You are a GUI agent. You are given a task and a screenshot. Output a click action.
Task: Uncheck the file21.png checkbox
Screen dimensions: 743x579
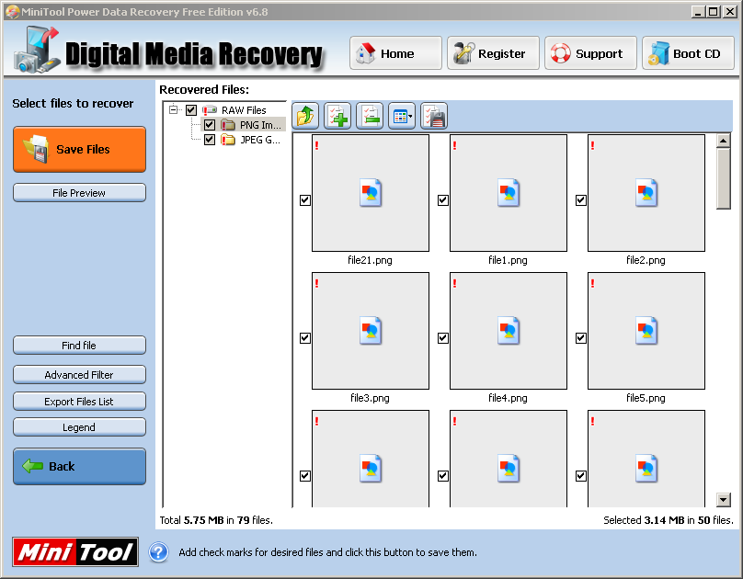click(305, 200)
